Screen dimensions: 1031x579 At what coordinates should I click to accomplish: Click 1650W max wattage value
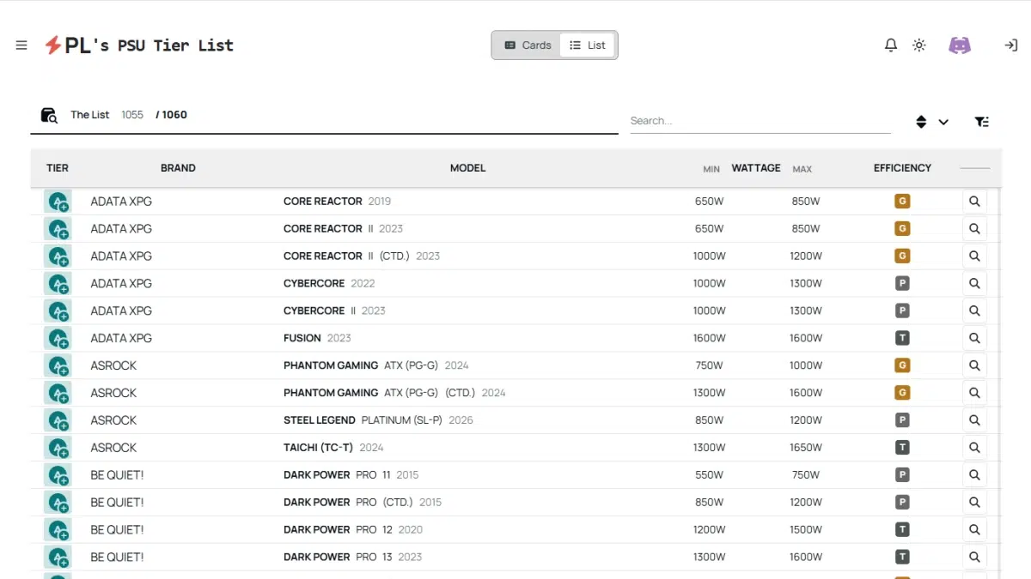(x=806, y=448)
